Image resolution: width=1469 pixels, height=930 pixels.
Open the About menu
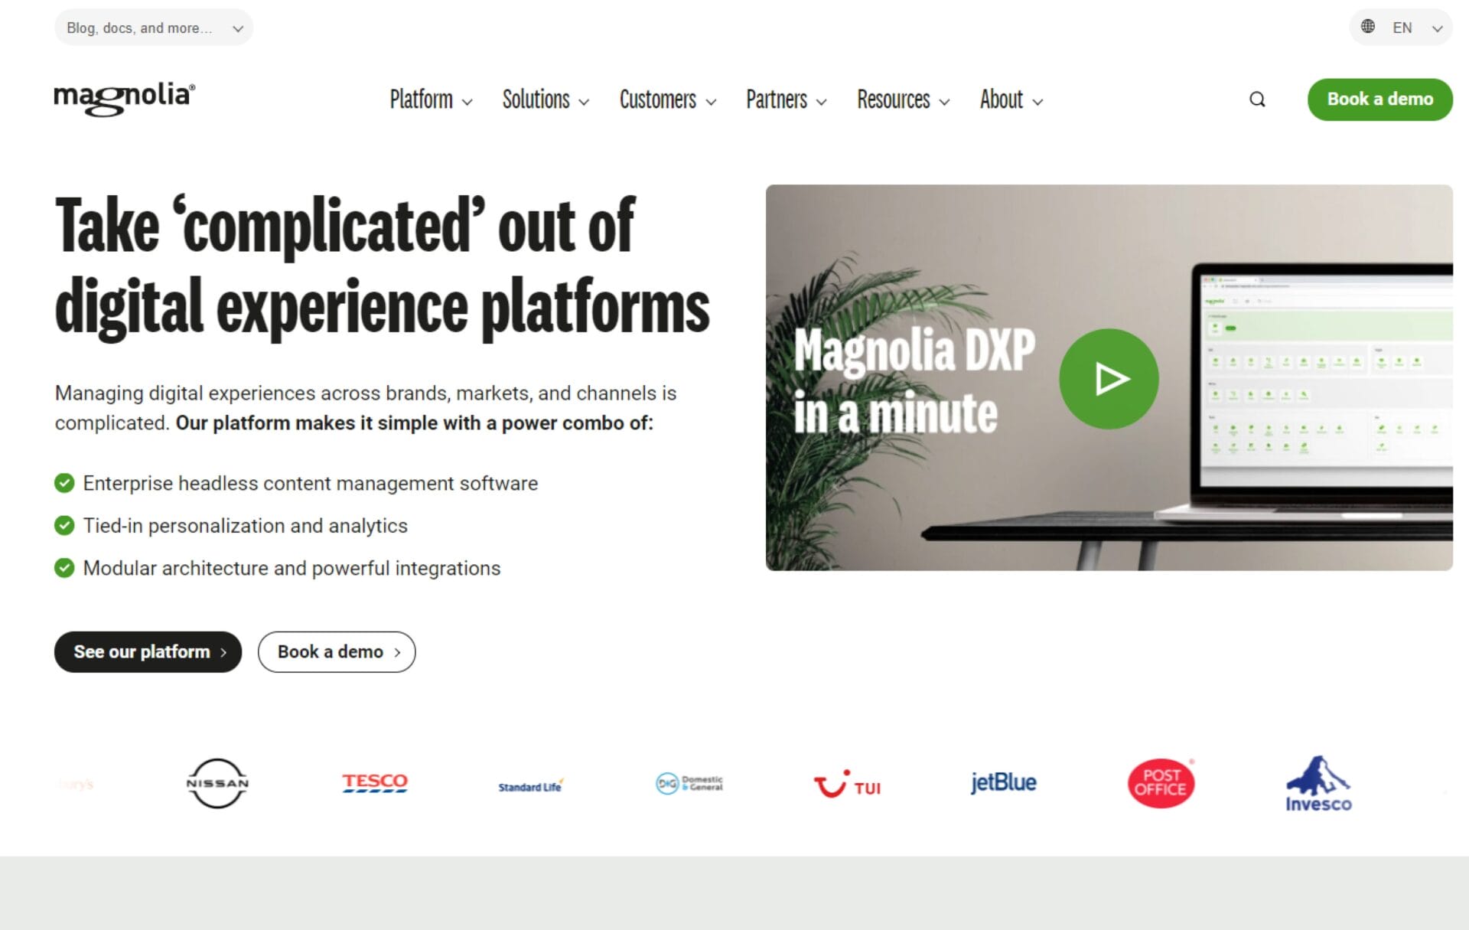pyautogui.click(x=1011, y=100)
